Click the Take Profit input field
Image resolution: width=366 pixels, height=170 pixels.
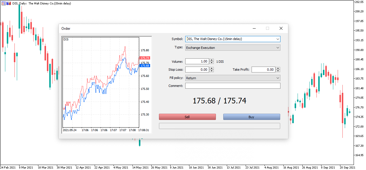point(263,70)
